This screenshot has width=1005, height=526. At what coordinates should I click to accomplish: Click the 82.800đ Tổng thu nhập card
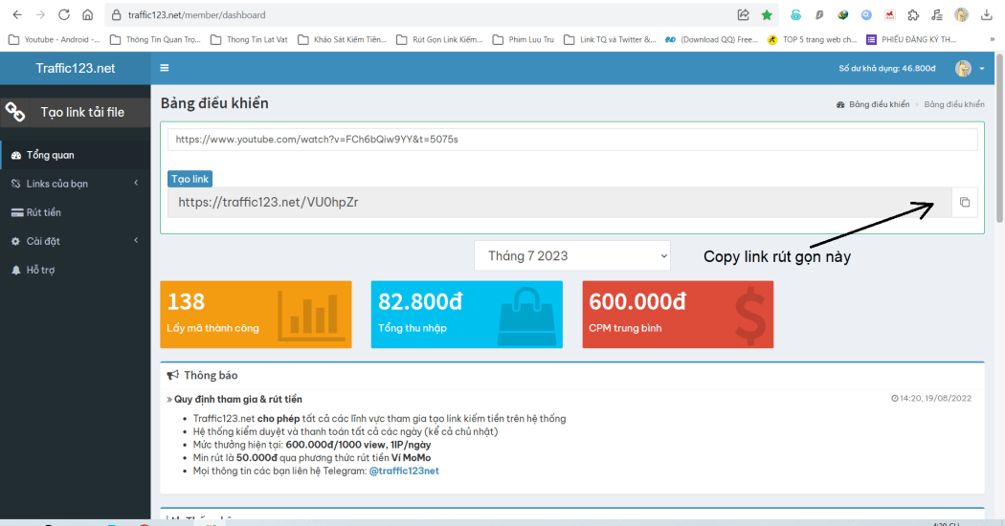(x=467, y=315)
